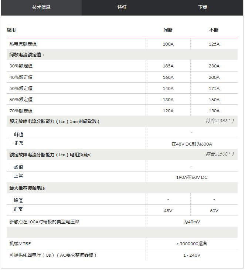Switch to the 技术信息 tab

[x=41, y=7]
